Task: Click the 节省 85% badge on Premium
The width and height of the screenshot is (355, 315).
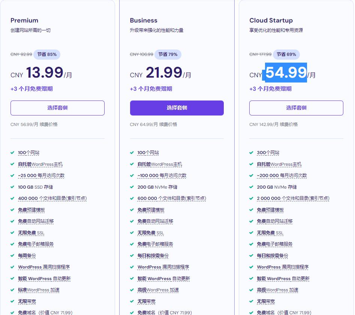Action: [x=46, y=54]
